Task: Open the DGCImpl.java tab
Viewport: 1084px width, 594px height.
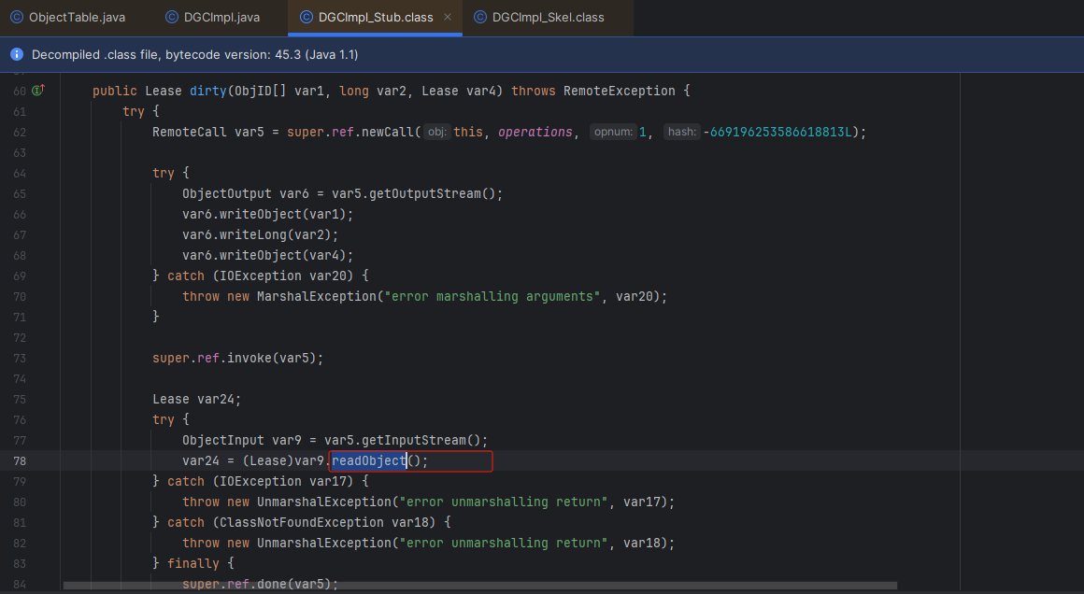Action: point(223,18)
